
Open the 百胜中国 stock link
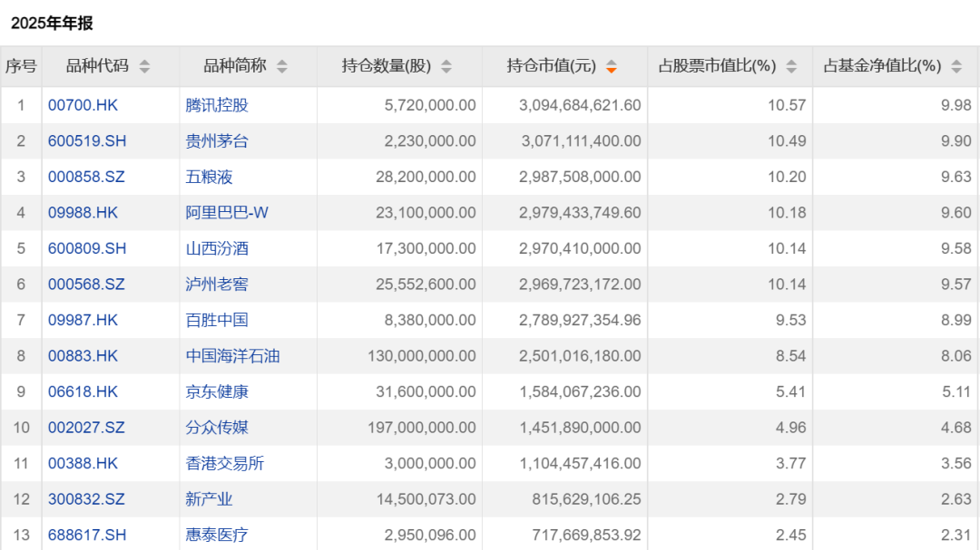tap(217, 320)
